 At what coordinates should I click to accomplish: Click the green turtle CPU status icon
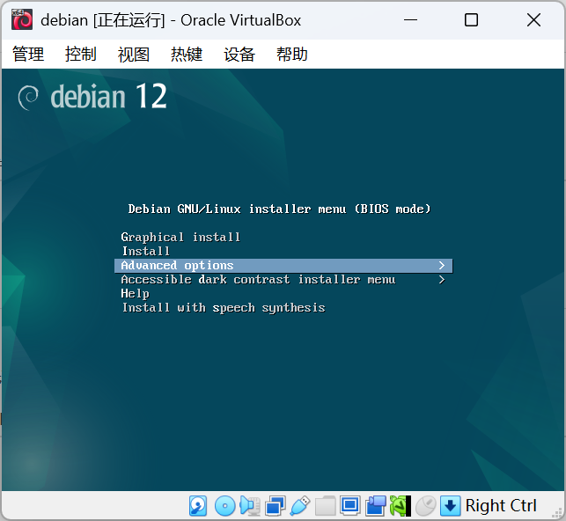[x=400, y=506]
